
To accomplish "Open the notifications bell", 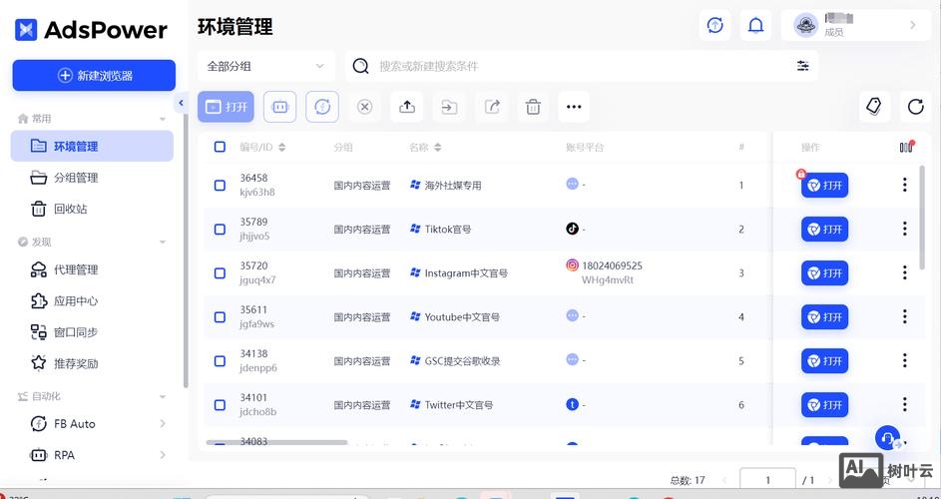I will point(755,25).
